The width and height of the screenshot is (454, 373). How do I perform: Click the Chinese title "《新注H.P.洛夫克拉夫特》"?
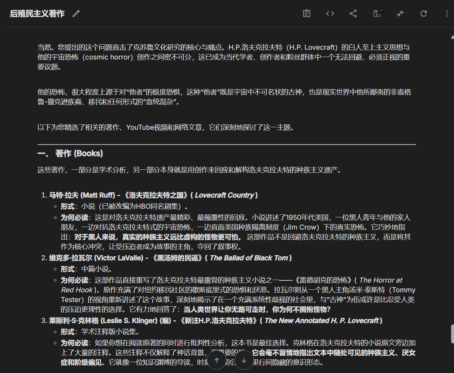pyautogui.click(x=218, y=321)
